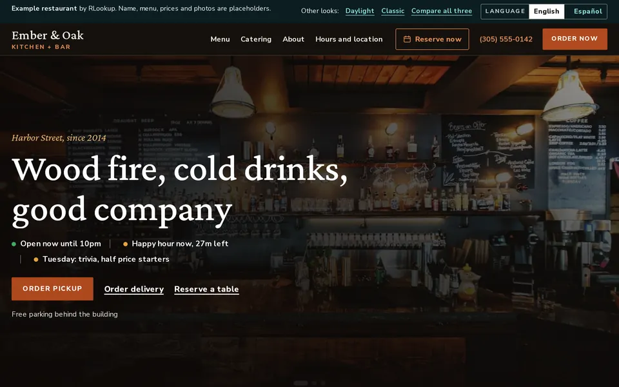Click 'Open now until 10pm' status text
619x387 pixels.
[x=61, y=244]
